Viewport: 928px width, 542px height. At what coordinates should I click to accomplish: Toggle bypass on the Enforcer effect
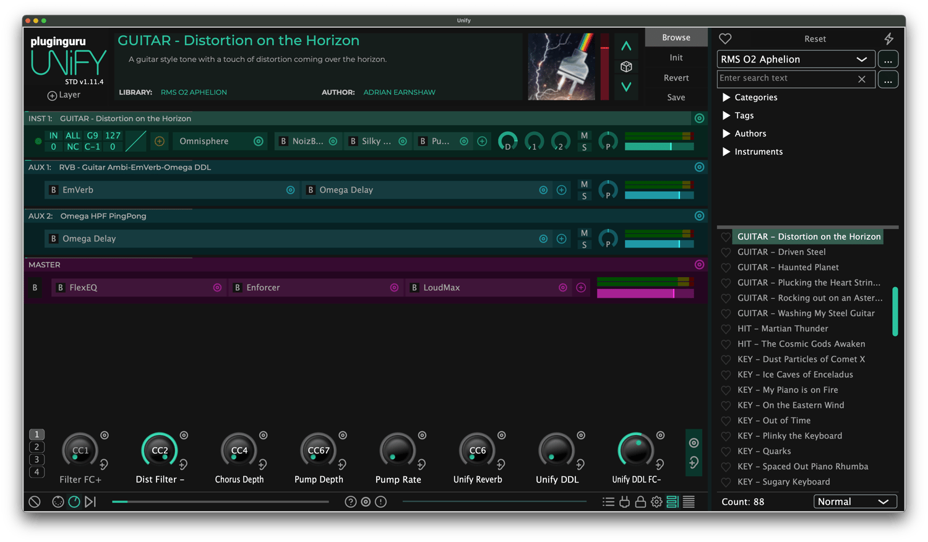(237, 288)
